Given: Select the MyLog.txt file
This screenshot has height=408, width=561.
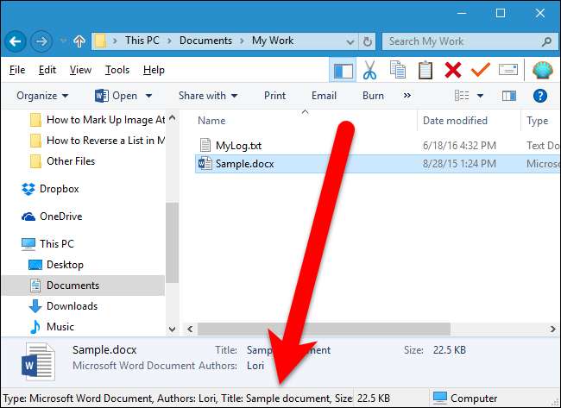Looking at the screenshot, I should (x=238, y=146).
